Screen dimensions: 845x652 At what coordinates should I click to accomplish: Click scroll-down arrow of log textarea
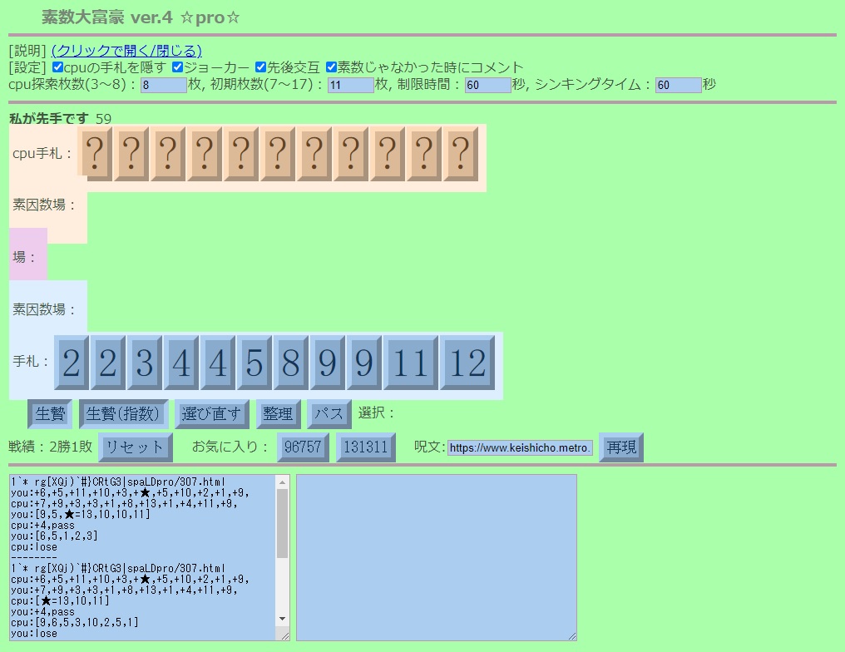point(283,619)
